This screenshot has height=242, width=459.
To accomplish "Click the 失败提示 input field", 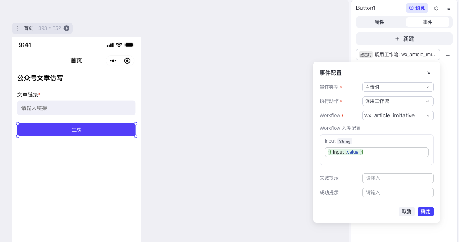I will [398, 178].
